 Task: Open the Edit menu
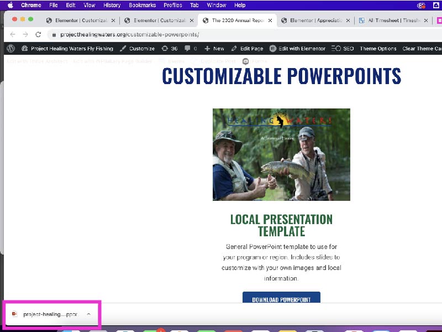(x=71, y=5)
